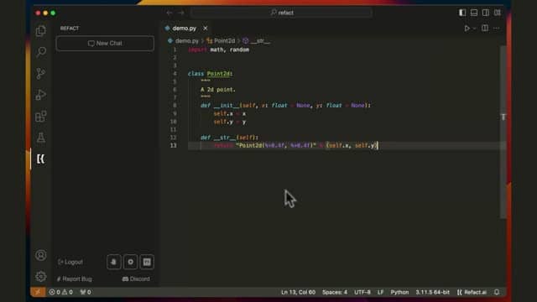This screenshot has height=302, width=537.
Task: Open the Discord link
Action: point(136,279)
